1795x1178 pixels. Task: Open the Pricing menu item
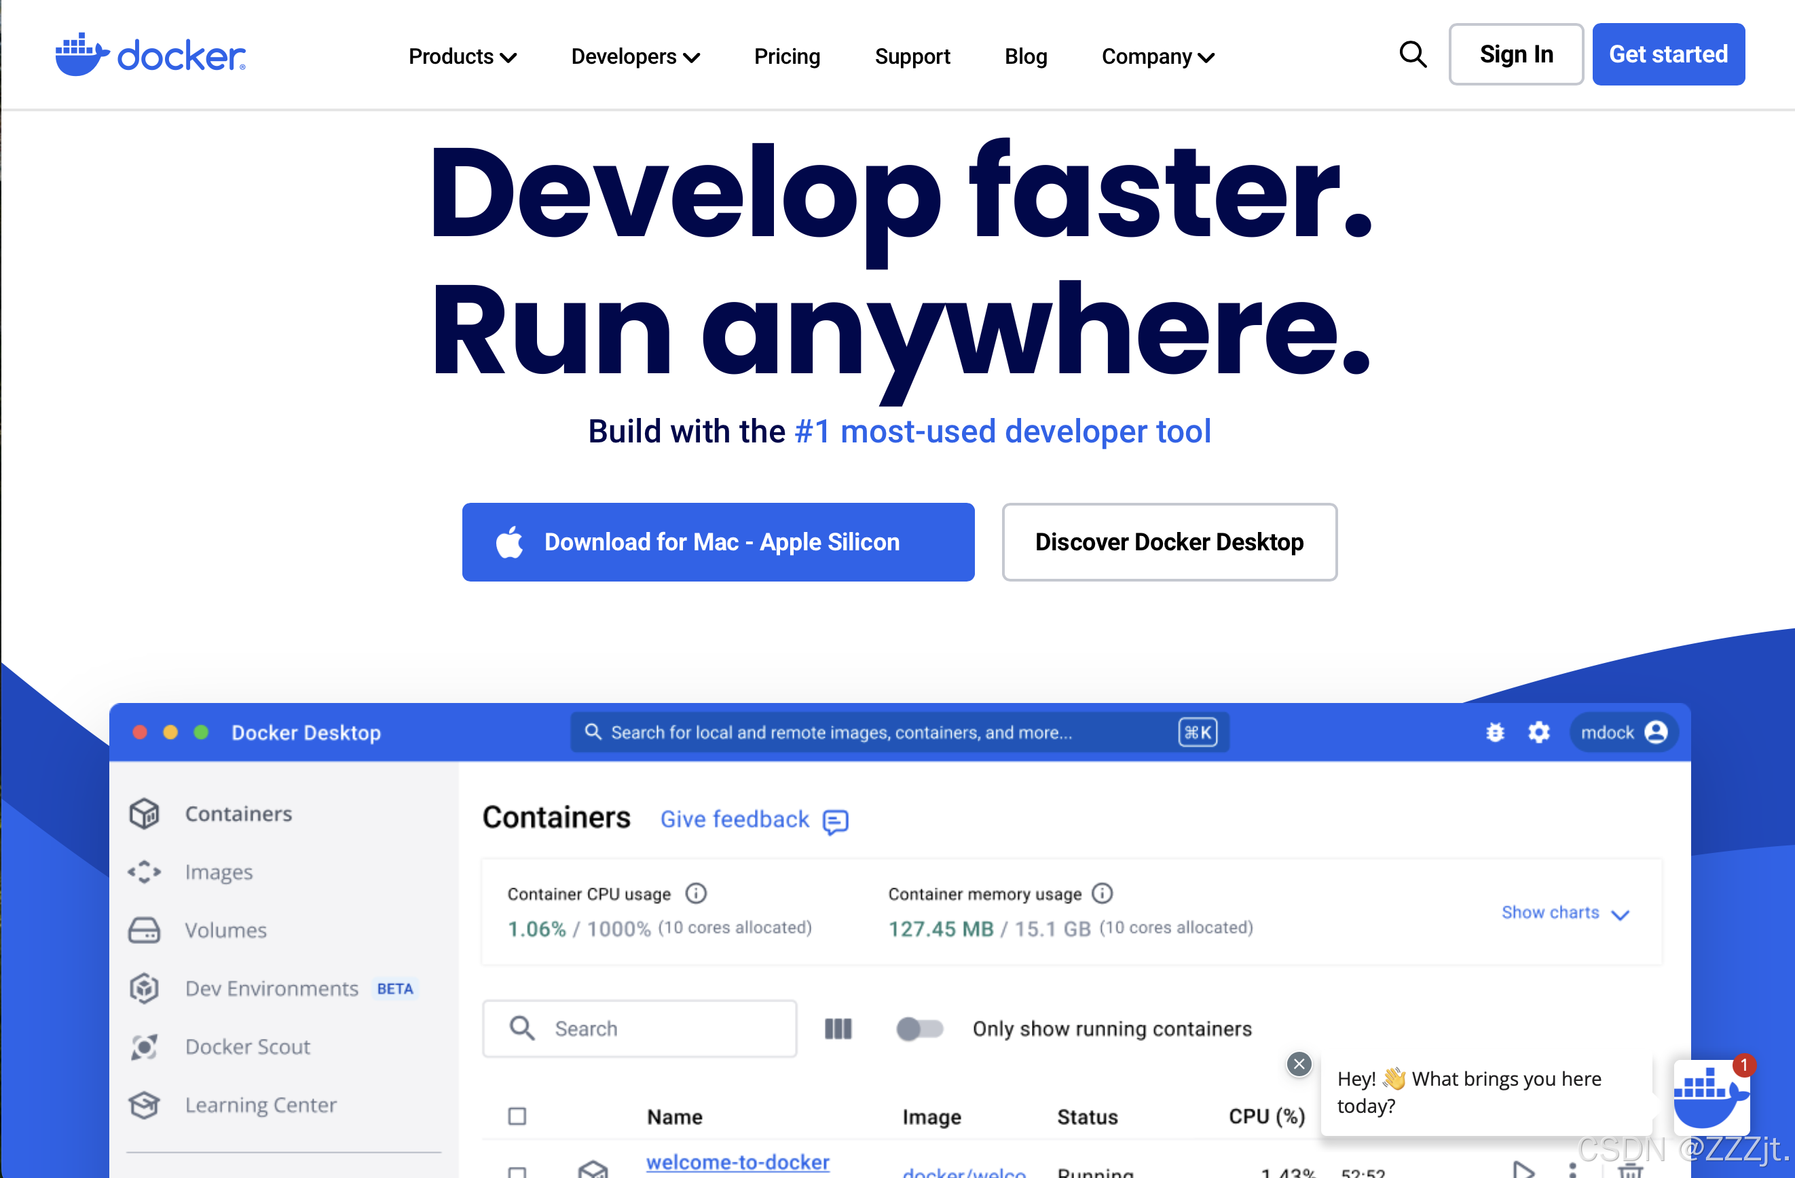(x=787, y=56)
